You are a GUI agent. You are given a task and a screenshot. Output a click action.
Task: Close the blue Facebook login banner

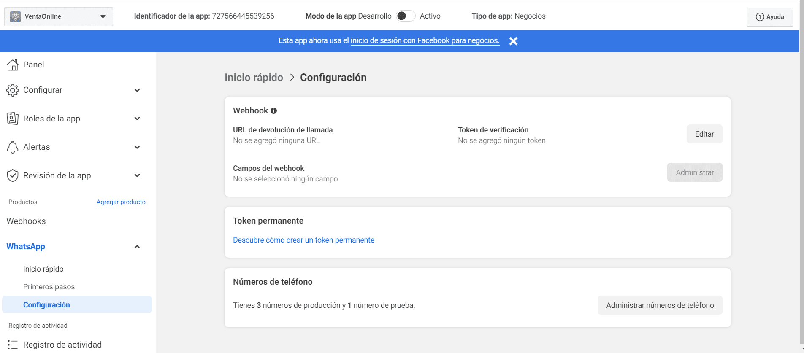tap(513, 41)
